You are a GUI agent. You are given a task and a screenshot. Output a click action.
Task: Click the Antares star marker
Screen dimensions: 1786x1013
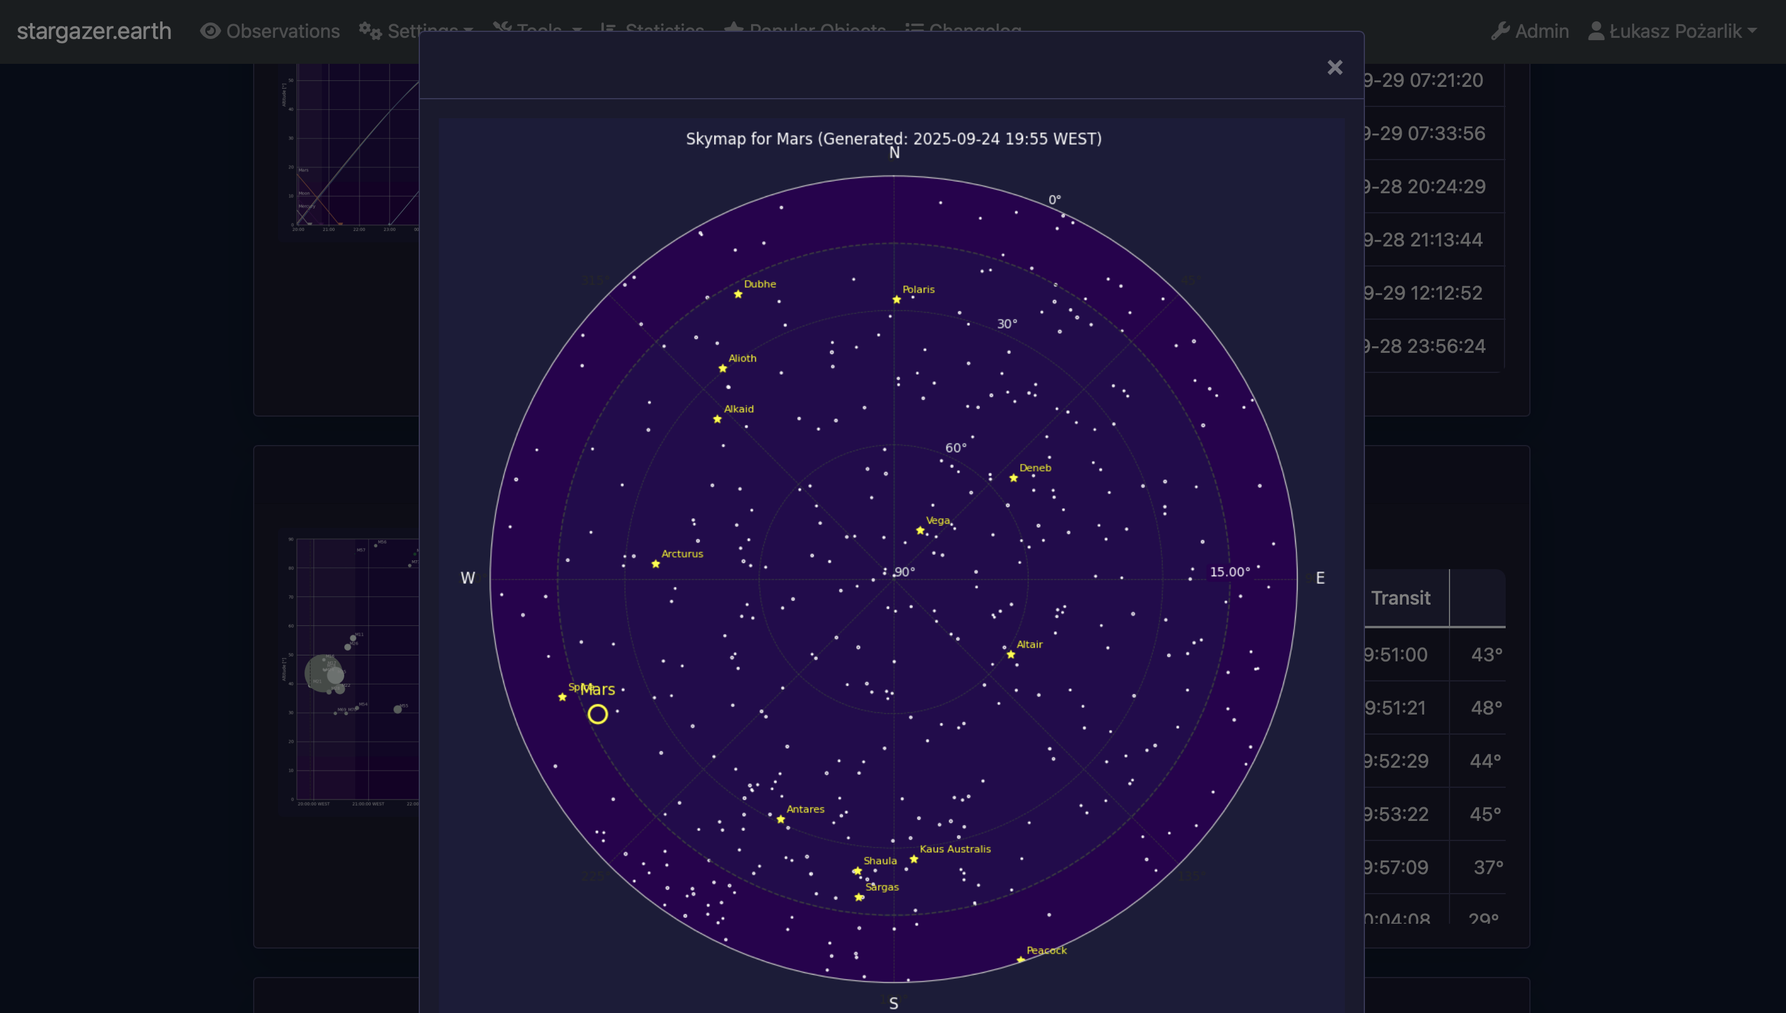pyautogui.click(x=780, y=820)
